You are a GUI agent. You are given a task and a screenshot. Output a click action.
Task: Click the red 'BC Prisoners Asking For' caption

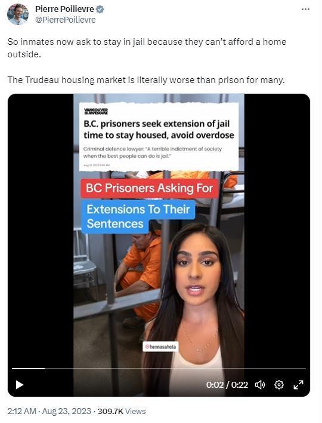(150, 188)
